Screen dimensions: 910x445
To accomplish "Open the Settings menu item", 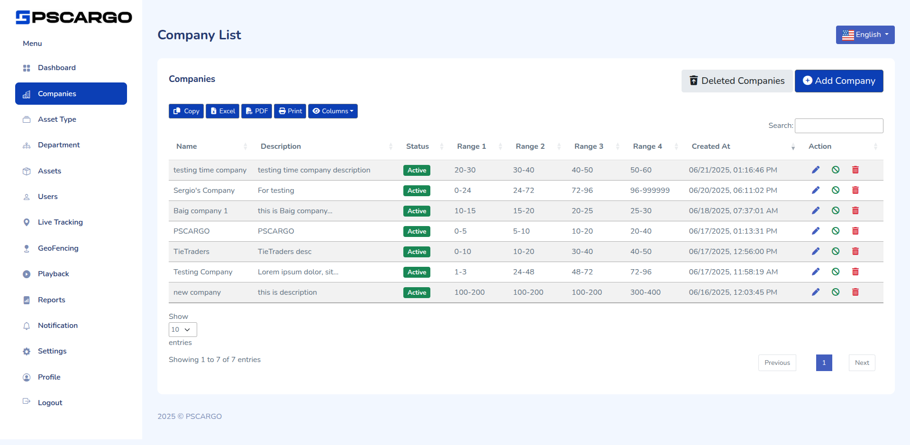I will (52, 351).
